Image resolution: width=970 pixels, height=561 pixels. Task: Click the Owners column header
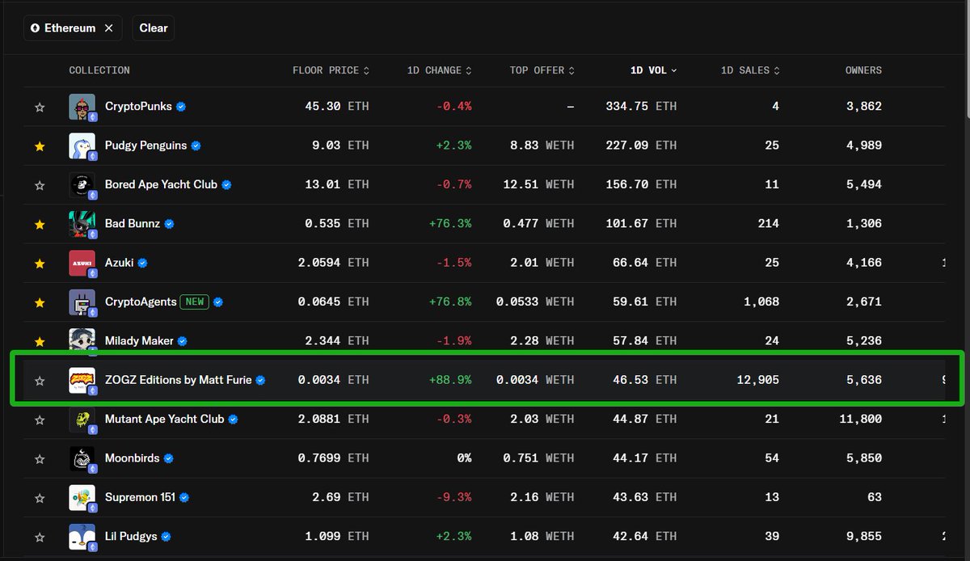click(863, 70)
